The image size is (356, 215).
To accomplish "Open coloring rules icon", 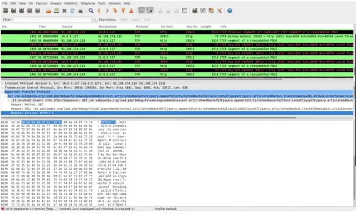I will point(211,11).
